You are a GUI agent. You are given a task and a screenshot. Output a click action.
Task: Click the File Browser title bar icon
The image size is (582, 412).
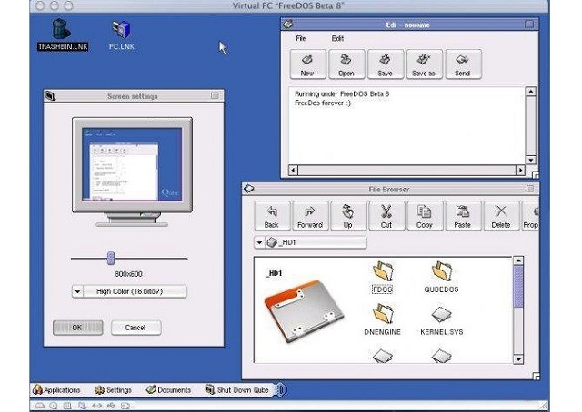248,189
